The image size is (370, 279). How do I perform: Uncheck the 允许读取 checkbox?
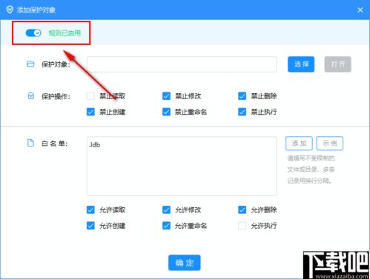(90, 209)
